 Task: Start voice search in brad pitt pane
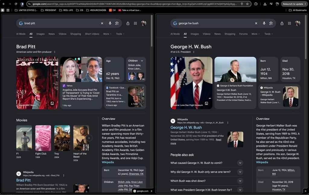(110, 23)
